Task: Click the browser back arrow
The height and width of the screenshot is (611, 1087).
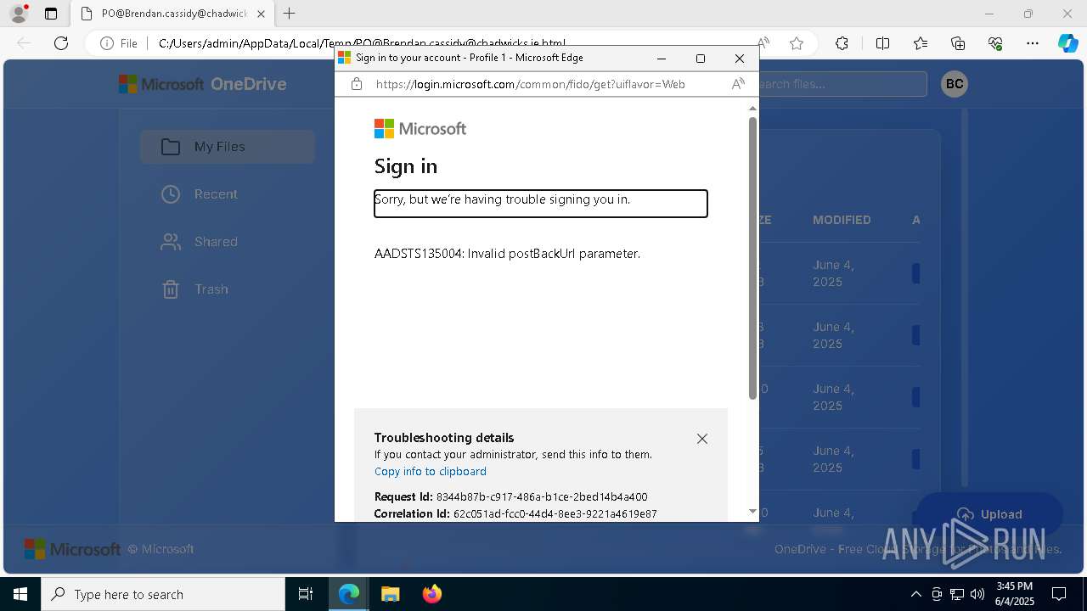Action: (24, 43)
